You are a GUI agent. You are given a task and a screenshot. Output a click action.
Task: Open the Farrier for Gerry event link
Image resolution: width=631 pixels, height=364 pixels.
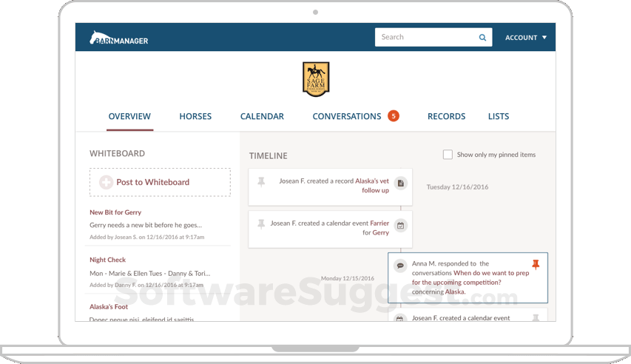376,228
